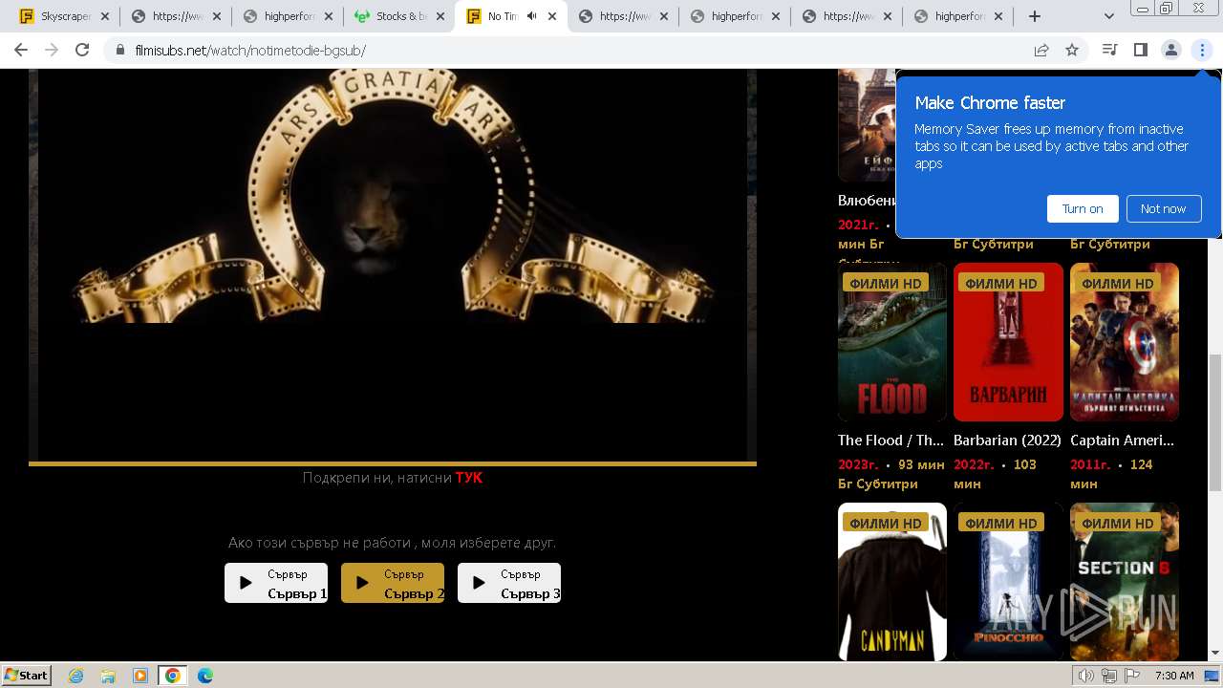The width and height of the screenshot is (1223, 688).
Task: Click Chrome icon in taskbar
Action: coord(173,676)
